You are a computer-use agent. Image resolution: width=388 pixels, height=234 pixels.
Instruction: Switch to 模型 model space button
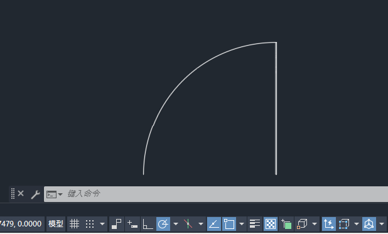pyautogui.click(x=56, y=224)
